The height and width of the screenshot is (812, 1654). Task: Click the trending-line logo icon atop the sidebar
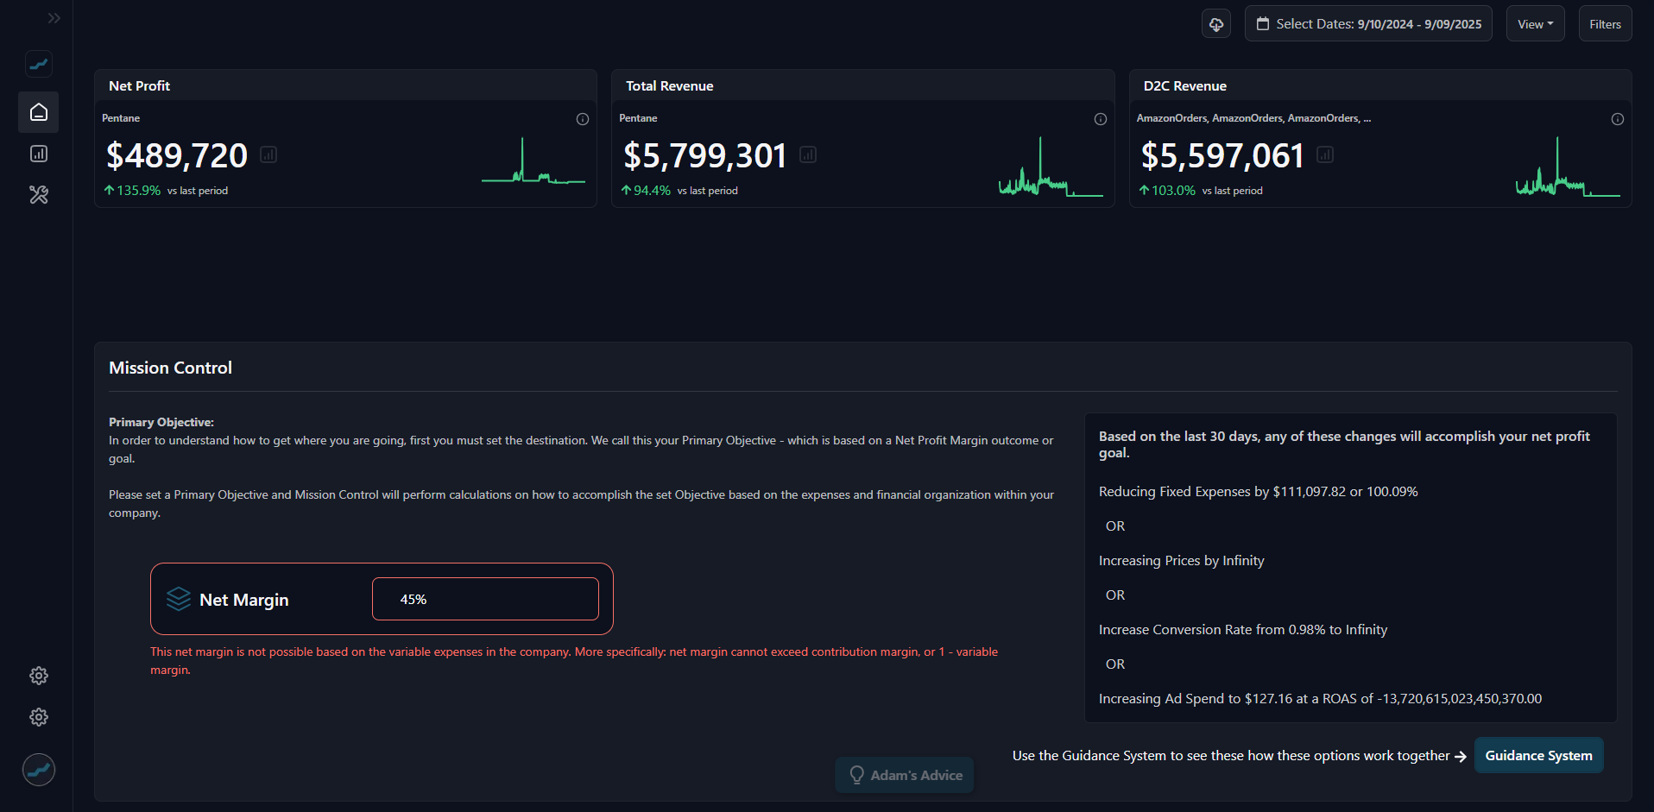(x=38, y=64)
